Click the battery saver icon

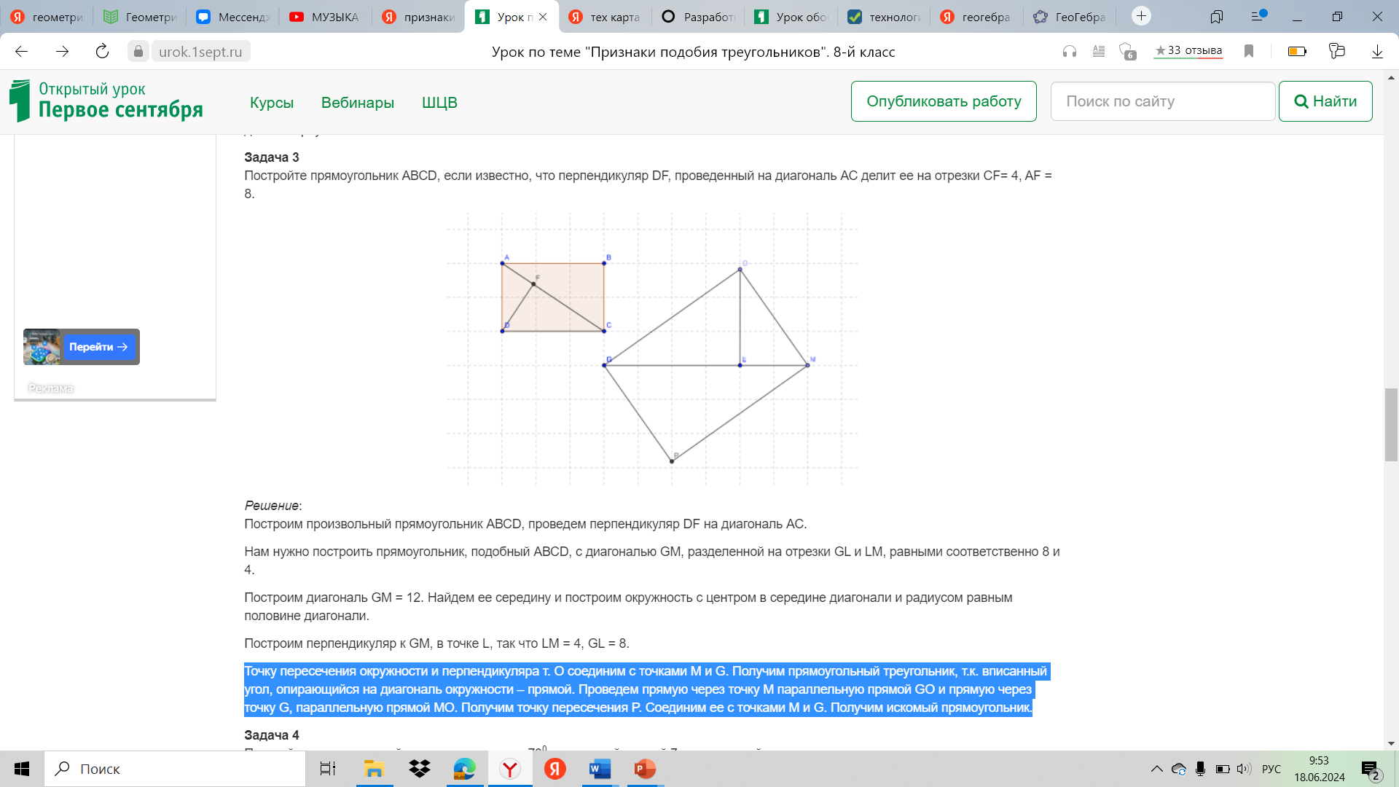[1297, 52]
